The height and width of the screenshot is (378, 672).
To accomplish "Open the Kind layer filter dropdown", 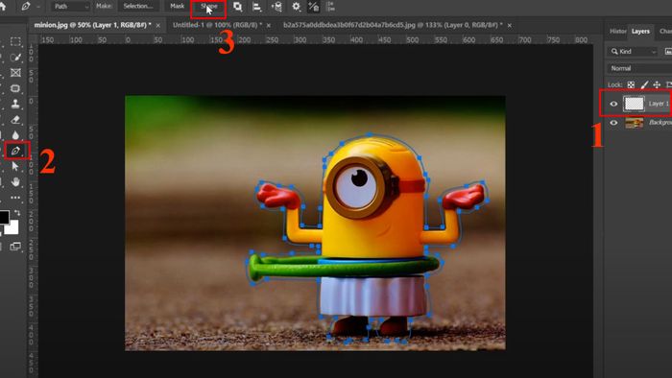I will click(x=633, y=52).
